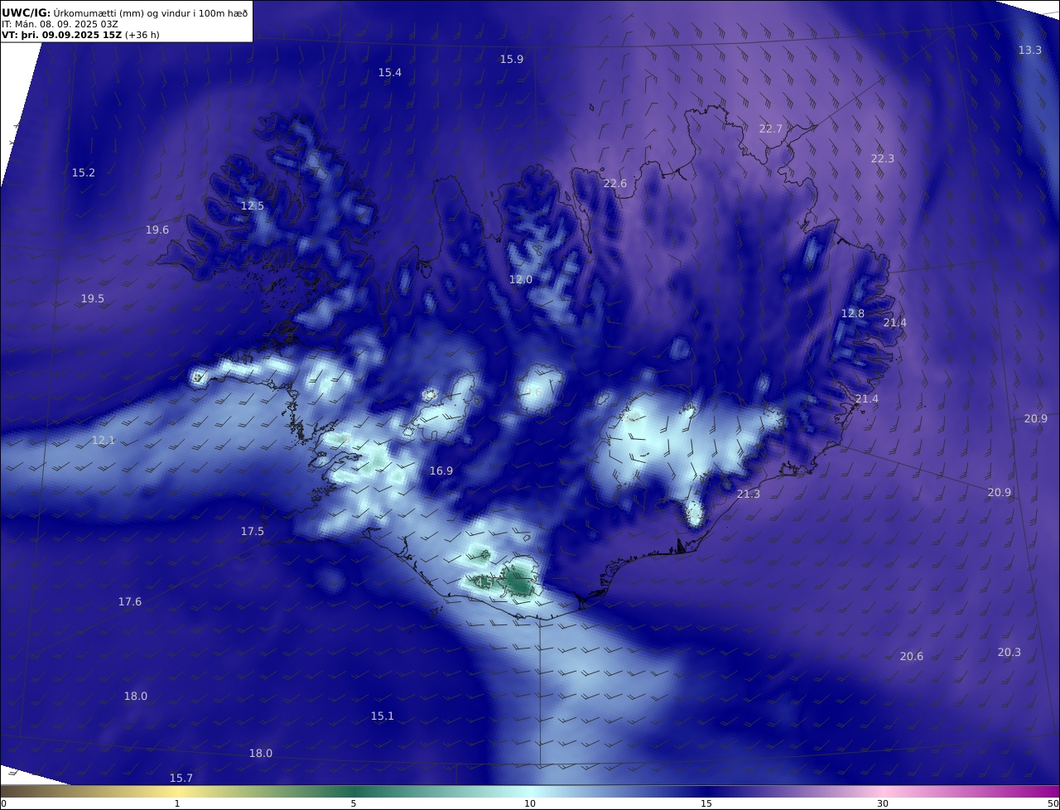This screenshot has height=810, width=1060.
Task: Click the valid time line 'VT: þri. 09.09.2025 15Z'
Action: pos(62,36)
